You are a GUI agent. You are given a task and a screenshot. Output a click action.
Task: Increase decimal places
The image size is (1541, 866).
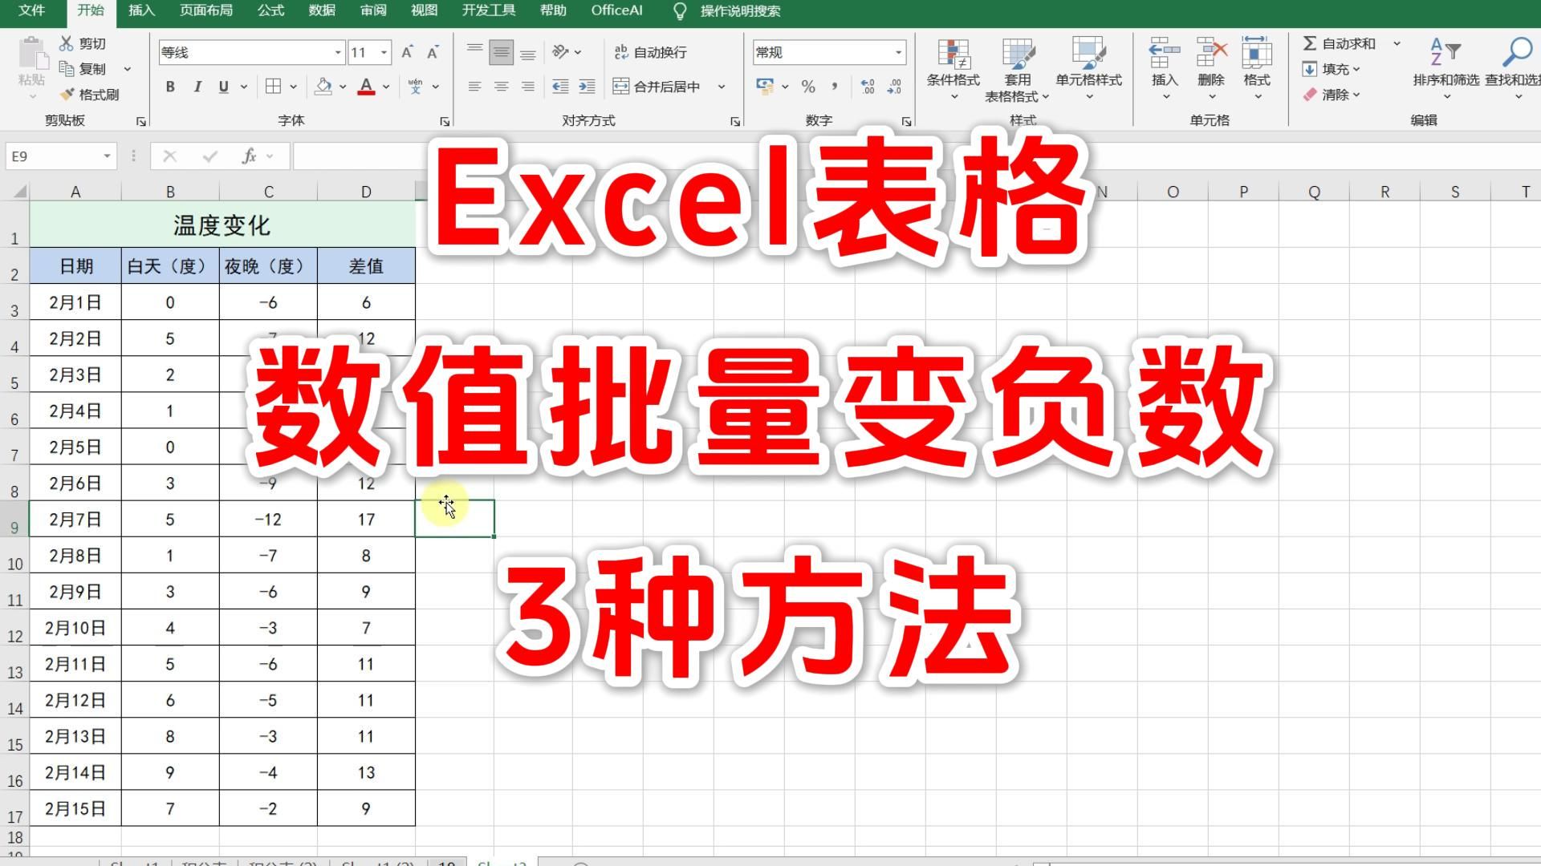(868, 87)
